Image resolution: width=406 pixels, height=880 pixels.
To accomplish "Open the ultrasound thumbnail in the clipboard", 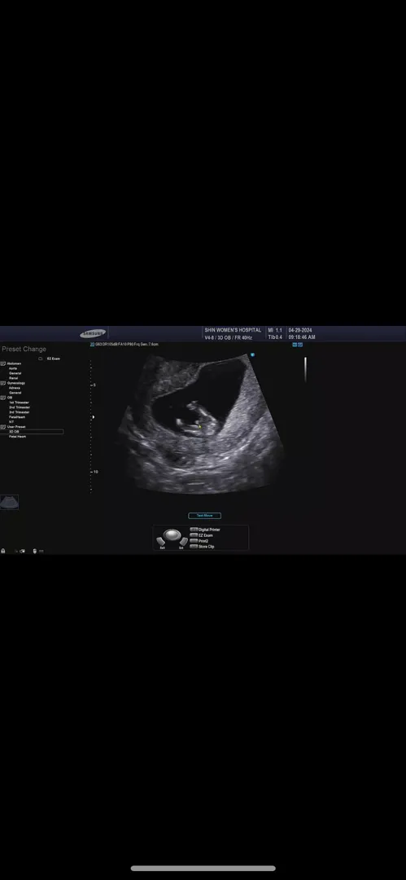I will tap(9, 502).
